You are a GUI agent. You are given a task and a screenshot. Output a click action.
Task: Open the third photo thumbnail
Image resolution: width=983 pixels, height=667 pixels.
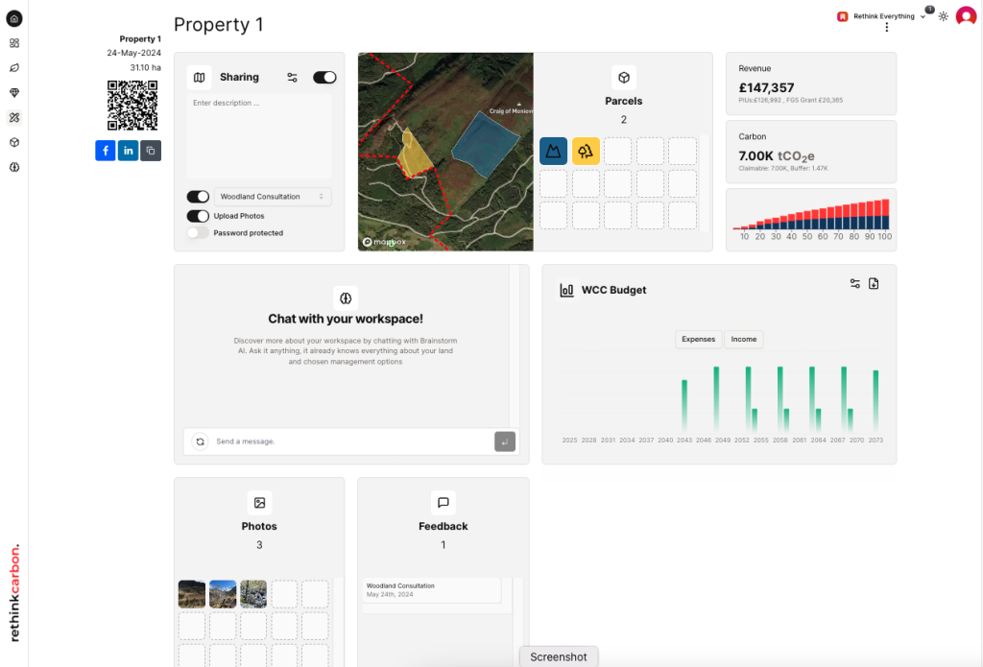pyautogui.click(x=253, y=594)
